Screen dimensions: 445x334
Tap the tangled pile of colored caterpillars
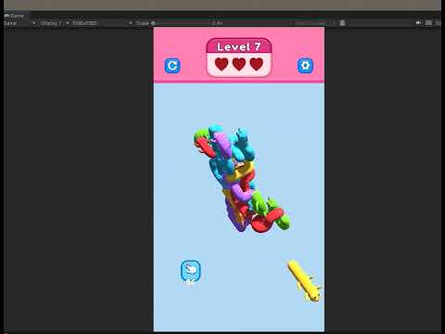pos(241,179)
